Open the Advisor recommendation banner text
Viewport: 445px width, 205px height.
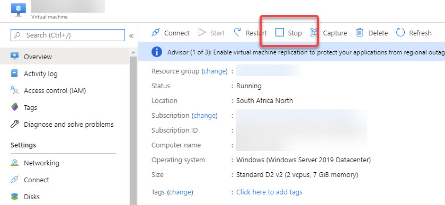click(x=306, y=52)
